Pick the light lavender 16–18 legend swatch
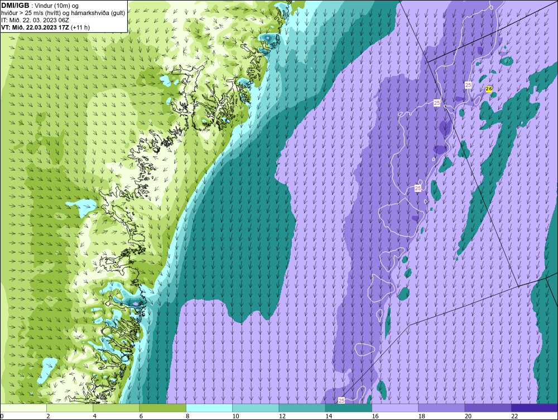558x420 pixels. 395,408
